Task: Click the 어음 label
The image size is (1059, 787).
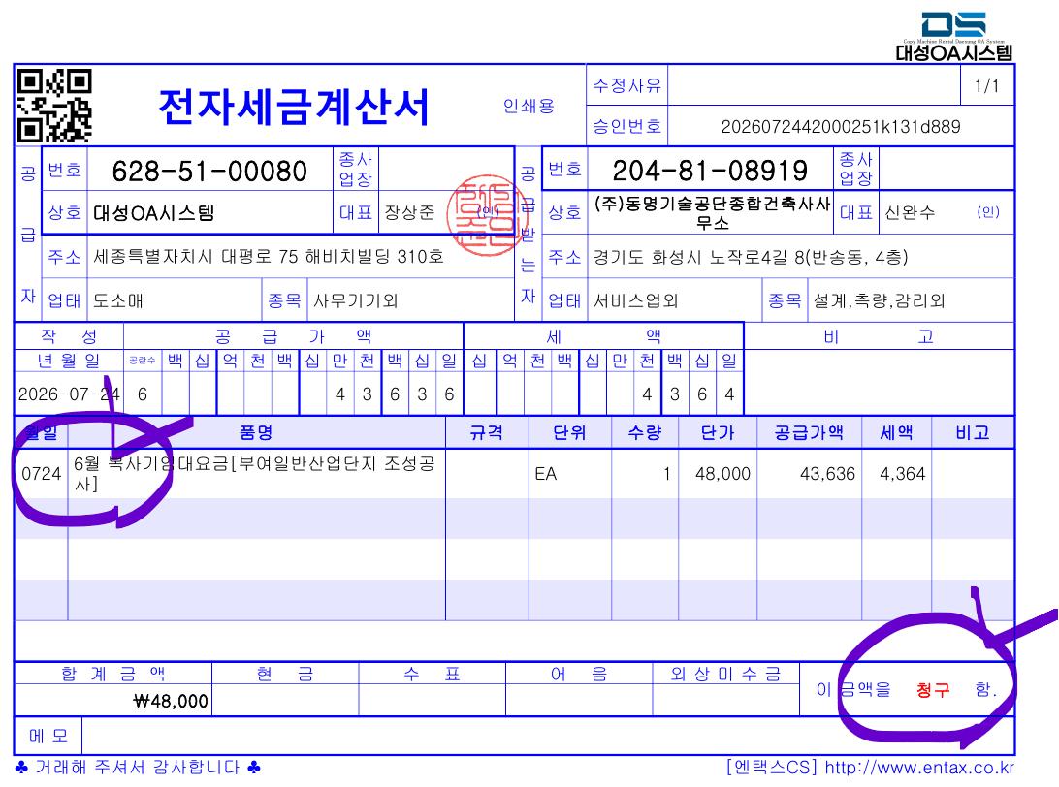Action: tap(579, 674)
